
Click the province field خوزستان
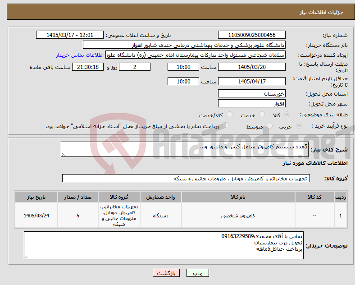coord(251,93)
